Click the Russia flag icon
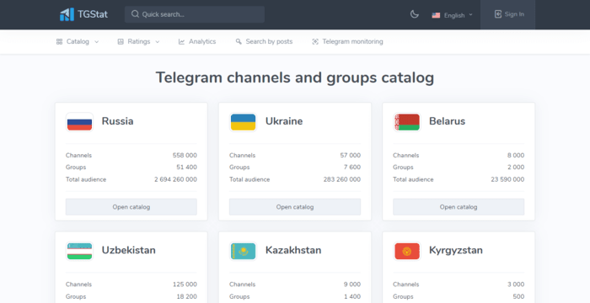The width and height of the screenshot is (590, 303). click(x=79, y=122)
